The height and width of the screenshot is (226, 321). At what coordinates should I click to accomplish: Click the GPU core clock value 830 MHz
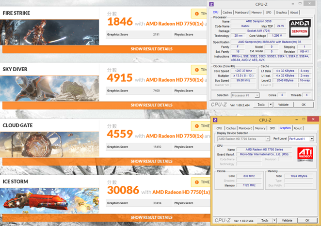(249, 176)
